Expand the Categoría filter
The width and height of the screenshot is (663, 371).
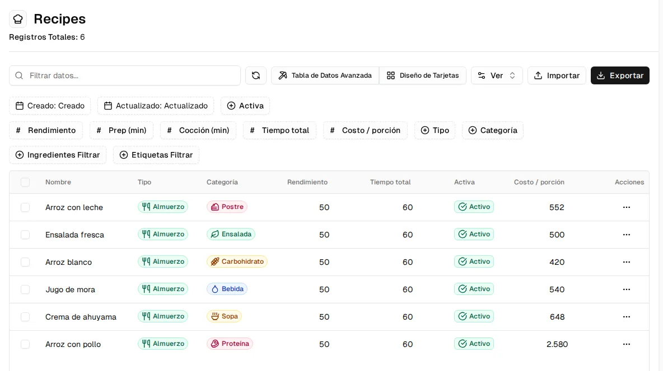493,130
